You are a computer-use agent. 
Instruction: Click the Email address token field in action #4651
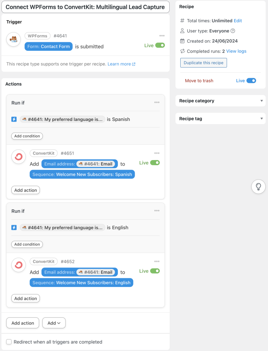[x=79, y=164]
